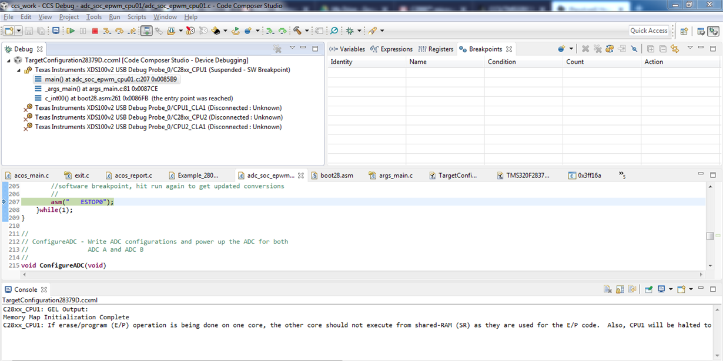Maximize the Breakpoints view
The height and width of the screenshot is (361, 723).
point(713,49)
